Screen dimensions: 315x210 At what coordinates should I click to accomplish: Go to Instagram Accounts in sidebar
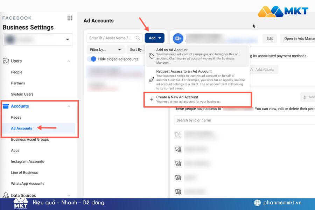(27, 161)
